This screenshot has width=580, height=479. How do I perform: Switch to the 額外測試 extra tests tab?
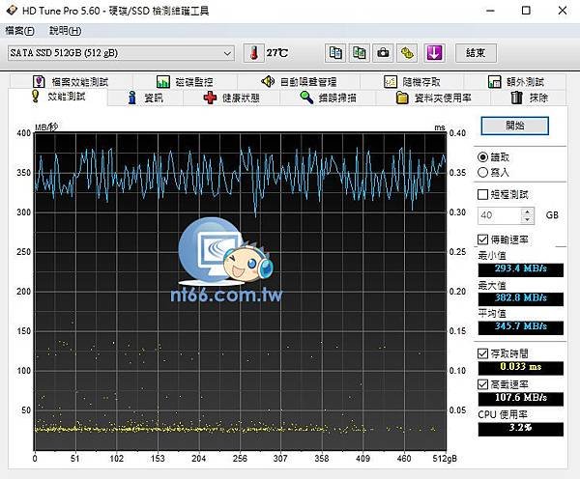(x=515, y=82)
